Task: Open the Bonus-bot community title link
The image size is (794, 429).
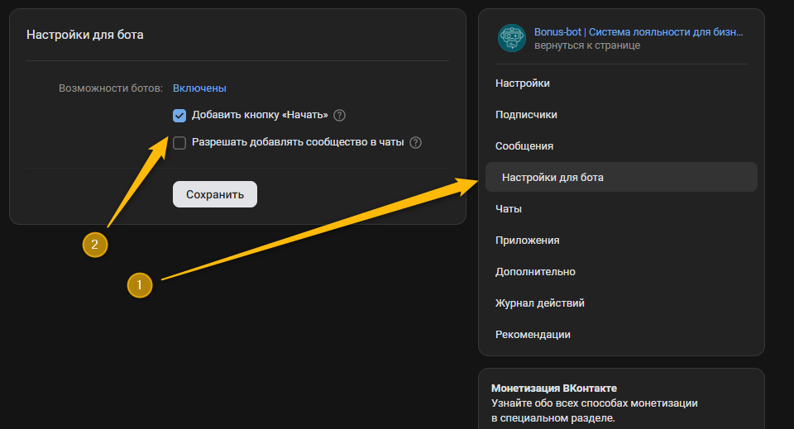Action: (x=638, y=32)
